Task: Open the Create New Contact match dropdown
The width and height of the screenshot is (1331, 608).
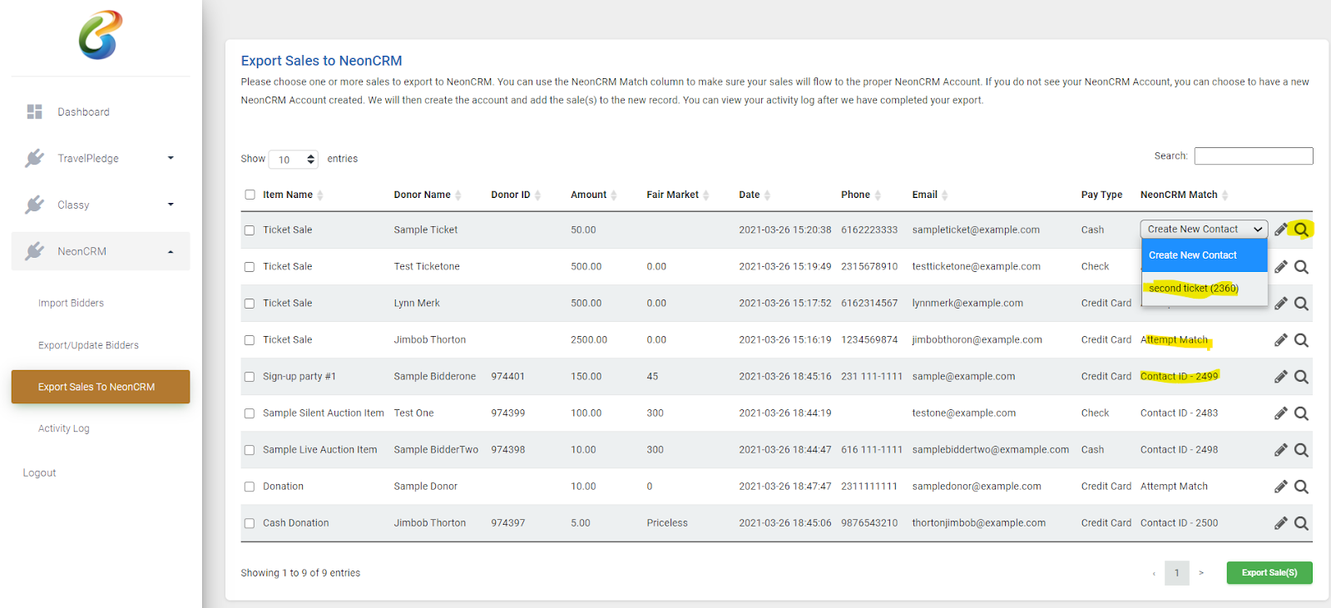Action: [1204, 230]
